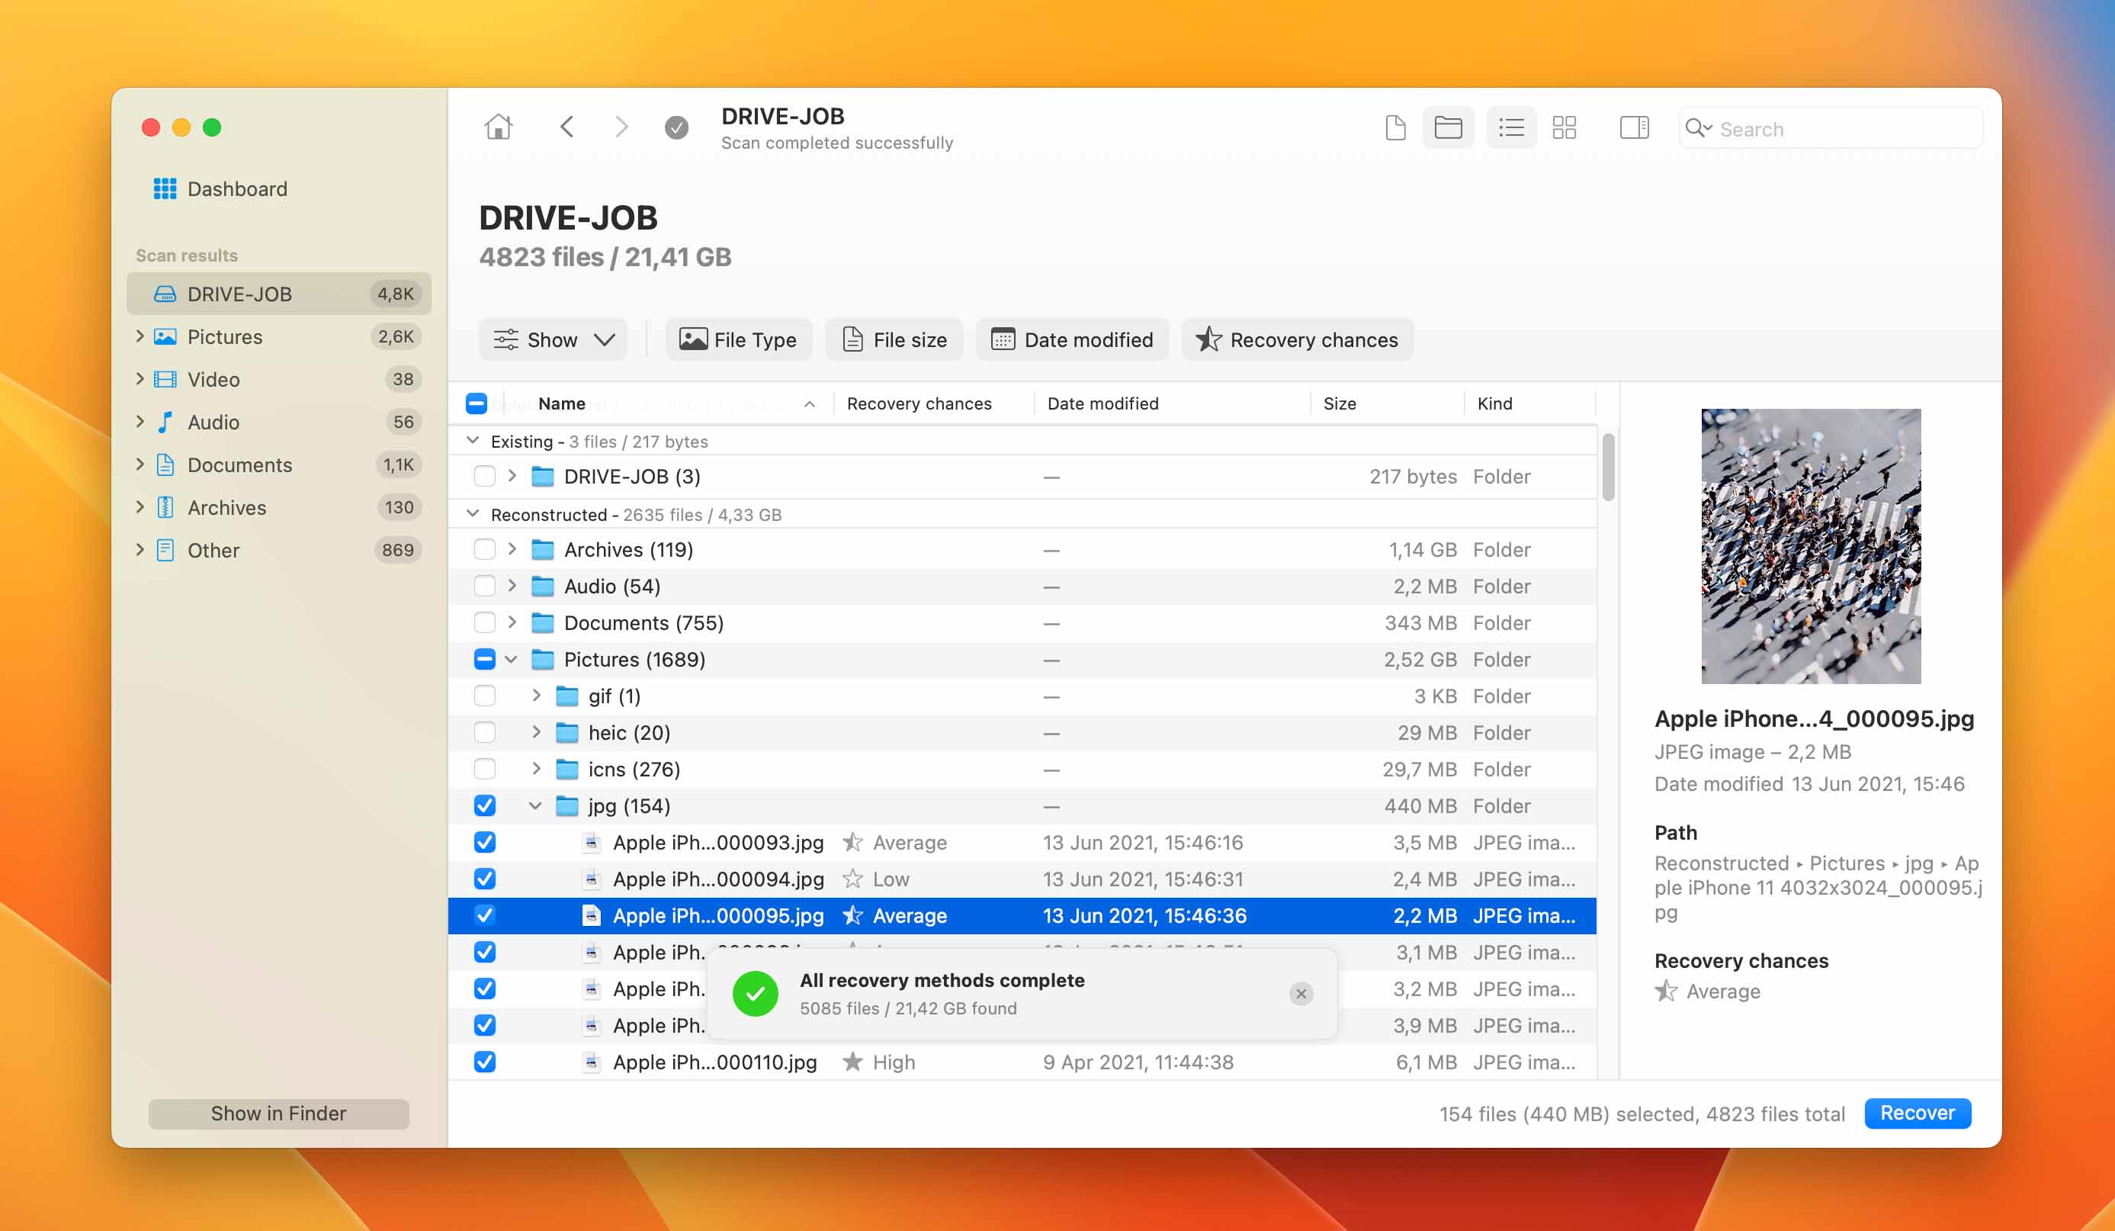Click green checkmark in notification

[x=755, y=995]
